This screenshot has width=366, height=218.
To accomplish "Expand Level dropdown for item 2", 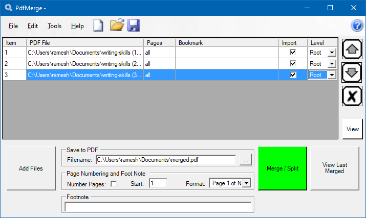I will (x=332, y=64).
